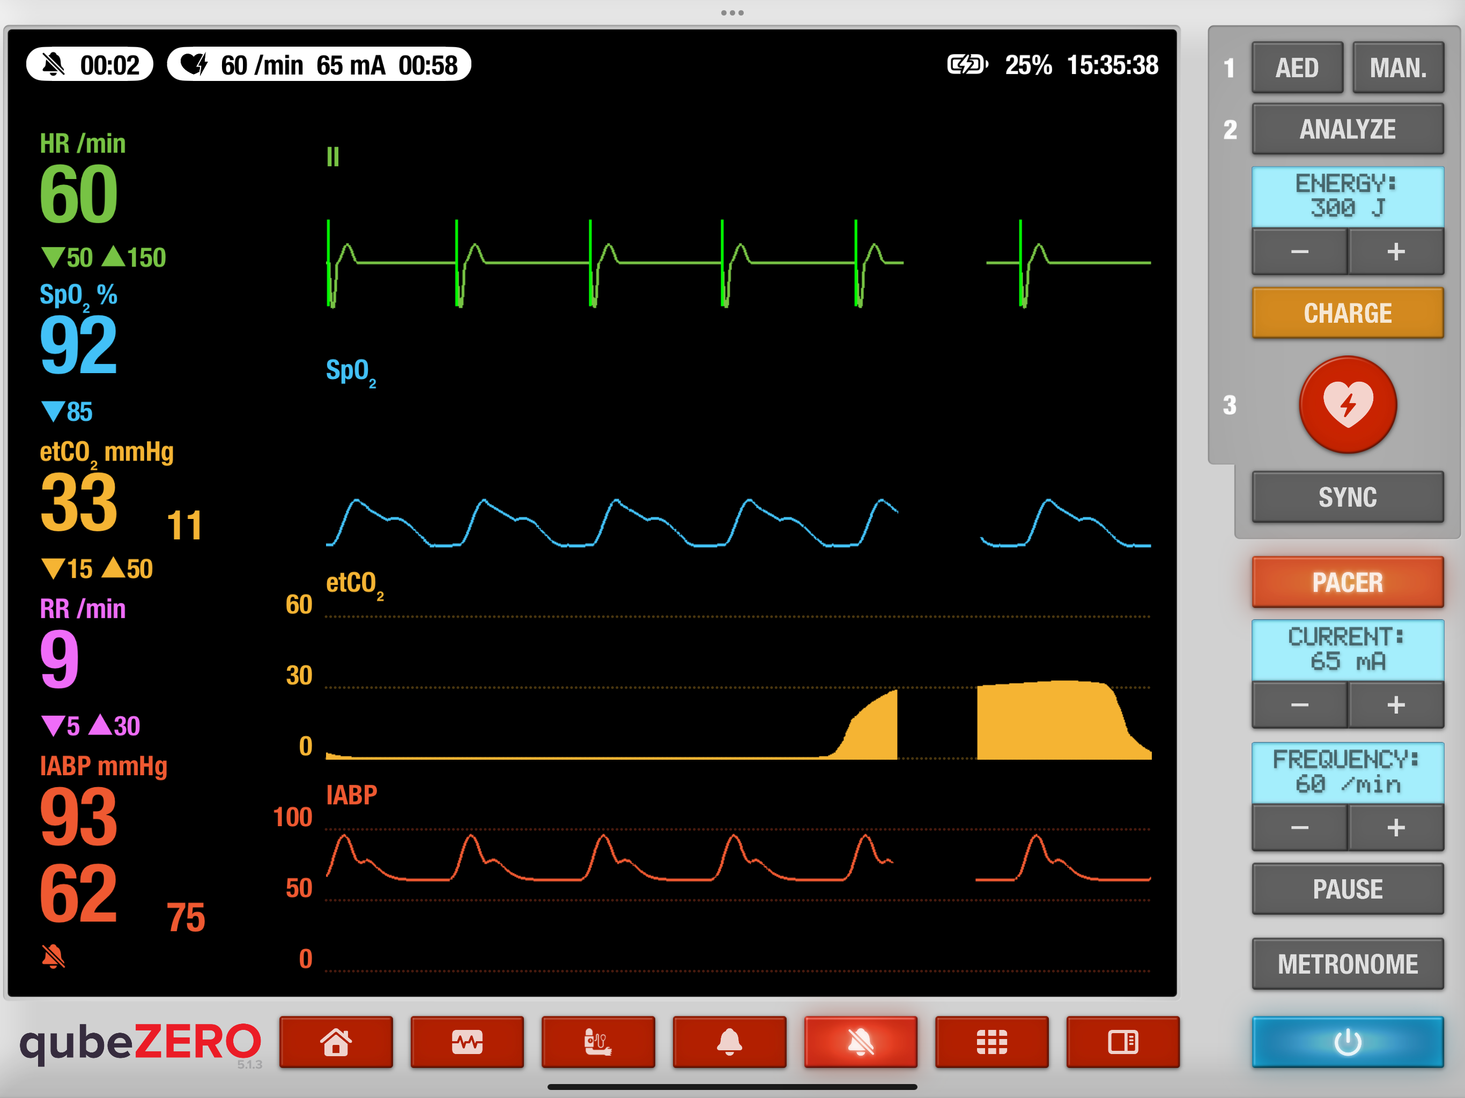Tap the small value 11 beside etCO2
The image size is (1465, 1098).
pyautogui.click(x=184, y=526)
